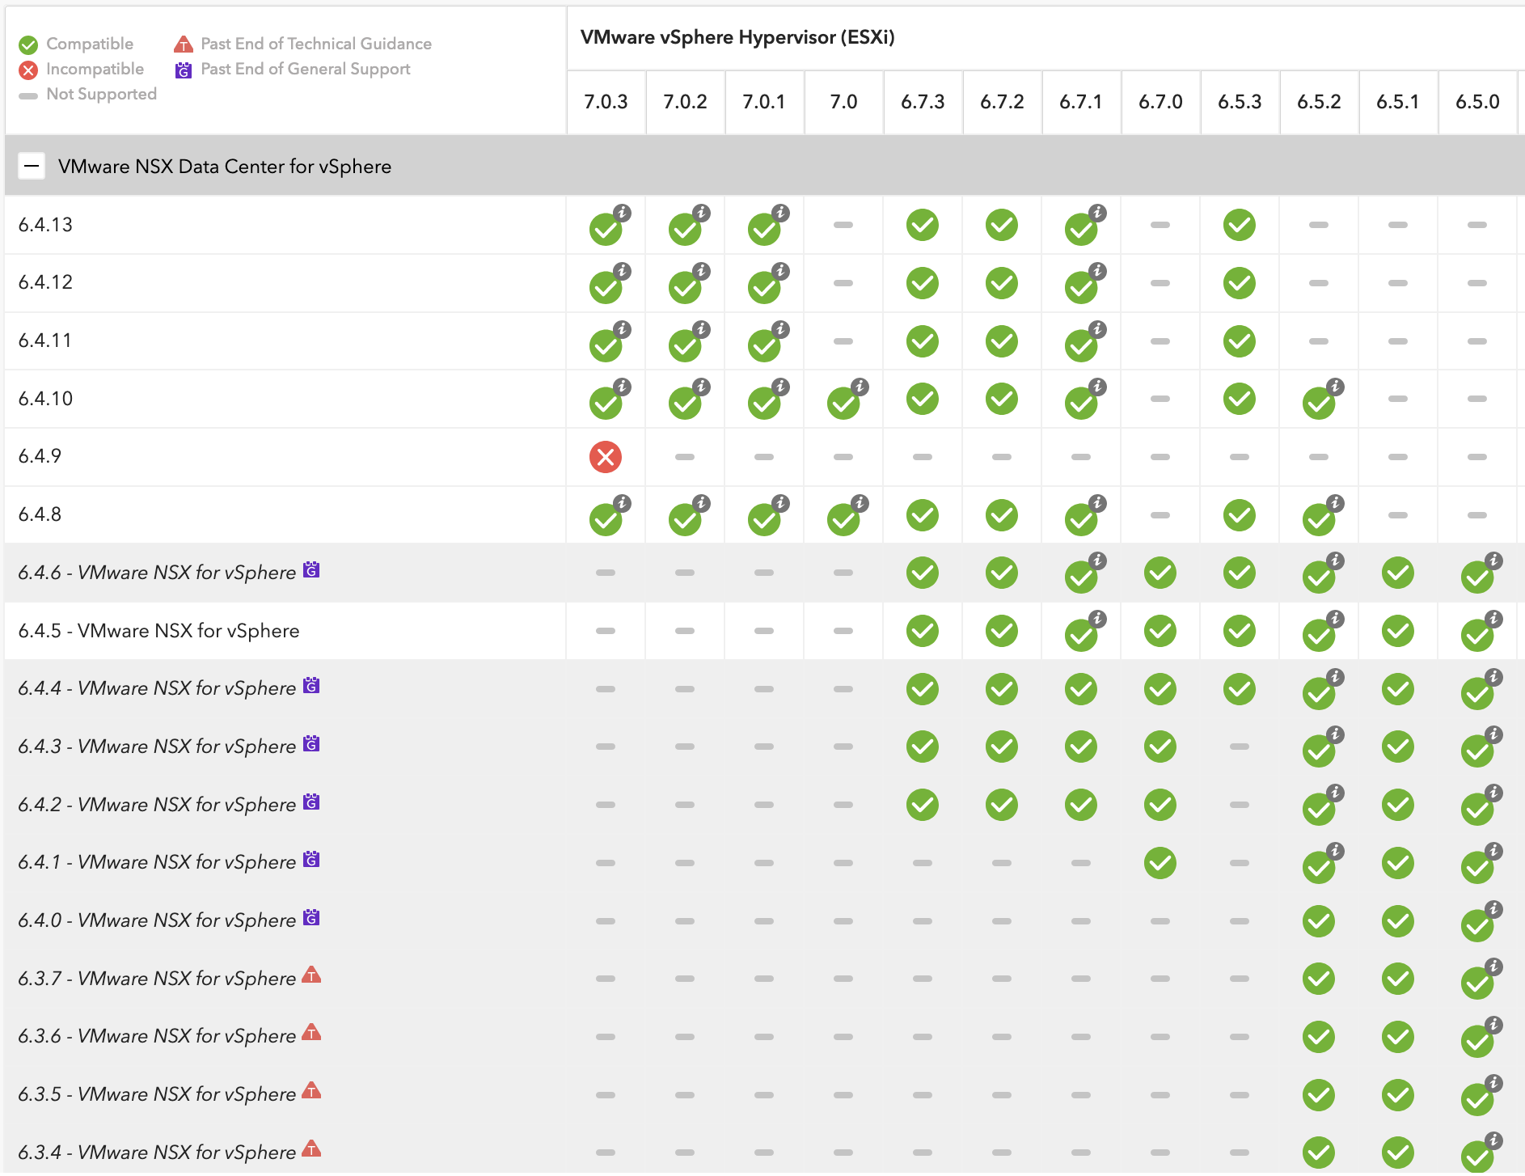This screenshot has width=1525, height=1176.
Task: Select the Technical Guidance warning beside NSX 6.3.5
Action: pyautogui.click(x=311, y=1091)
